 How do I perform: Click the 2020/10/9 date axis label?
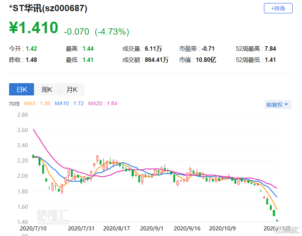point(222,229)
